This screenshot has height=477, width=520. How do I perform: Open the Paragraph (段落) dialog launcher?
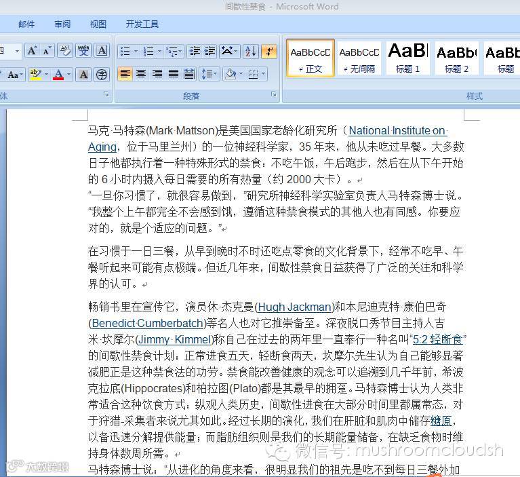point(274,94)
